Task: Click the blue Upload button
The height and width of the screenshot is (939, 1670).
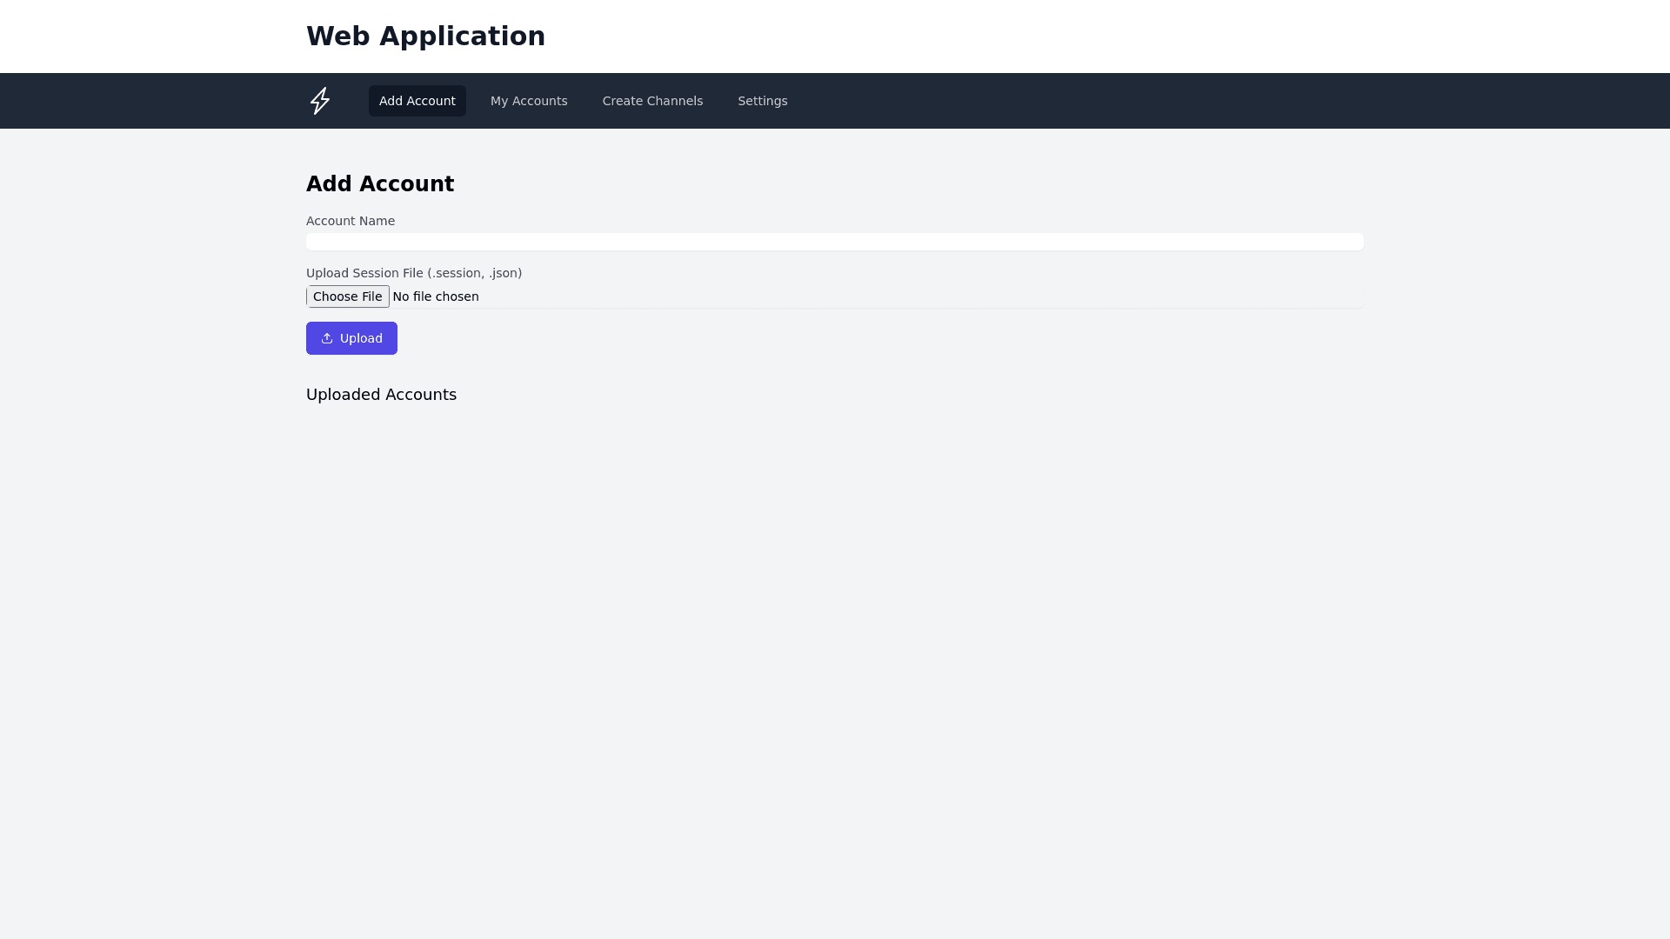Action: click(351, 338)
